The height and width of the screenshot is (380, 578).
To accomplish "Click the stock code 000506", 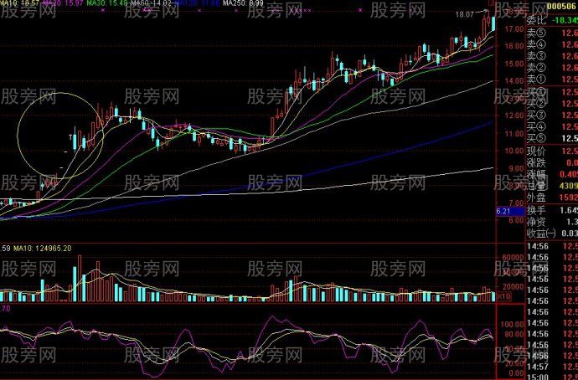I will [x=562, y=6].
